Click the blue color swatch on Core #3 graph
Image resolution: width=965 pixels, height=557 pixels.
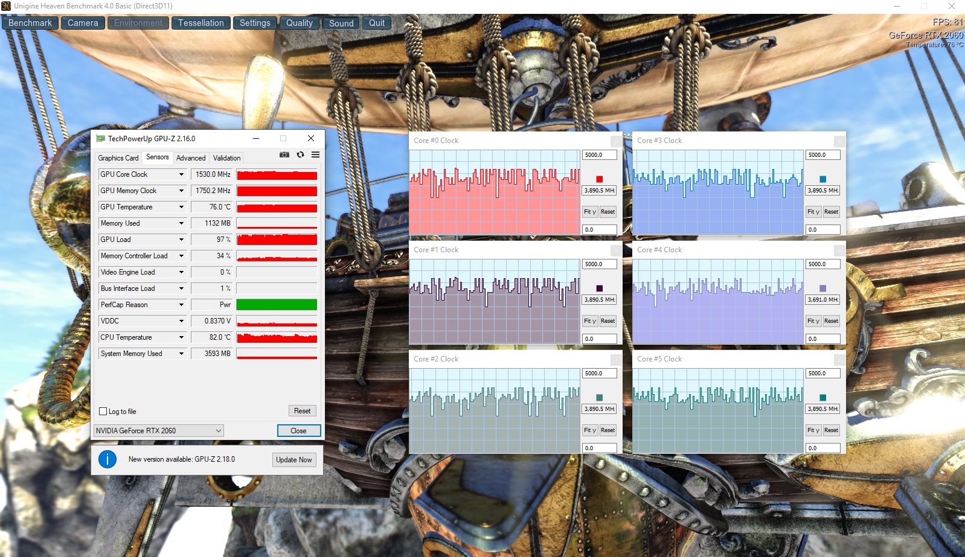pos(822,179)
